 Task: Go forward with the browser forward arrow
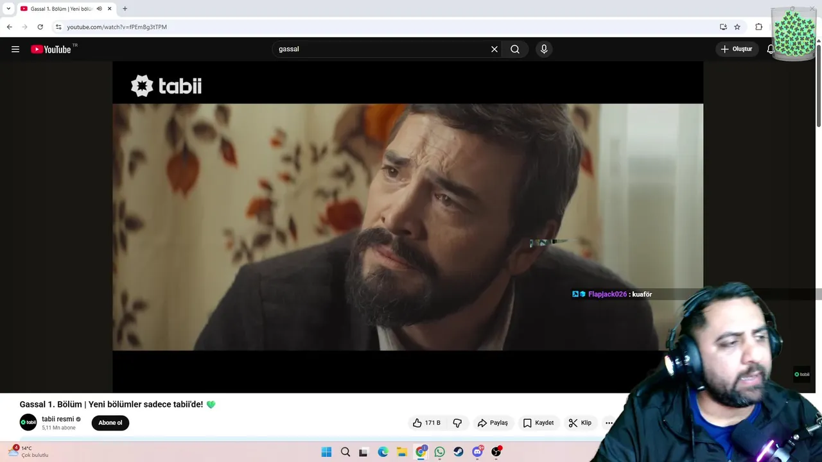[x=24, y=27]
